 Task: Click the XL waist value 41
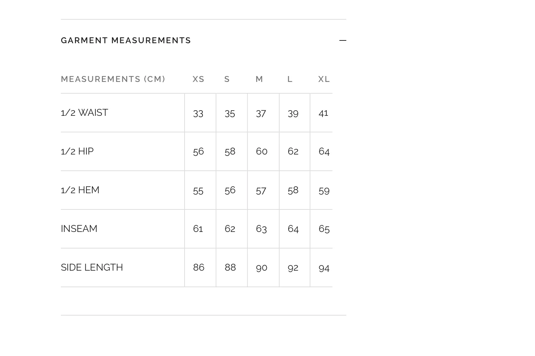click(x=323, y=113)
